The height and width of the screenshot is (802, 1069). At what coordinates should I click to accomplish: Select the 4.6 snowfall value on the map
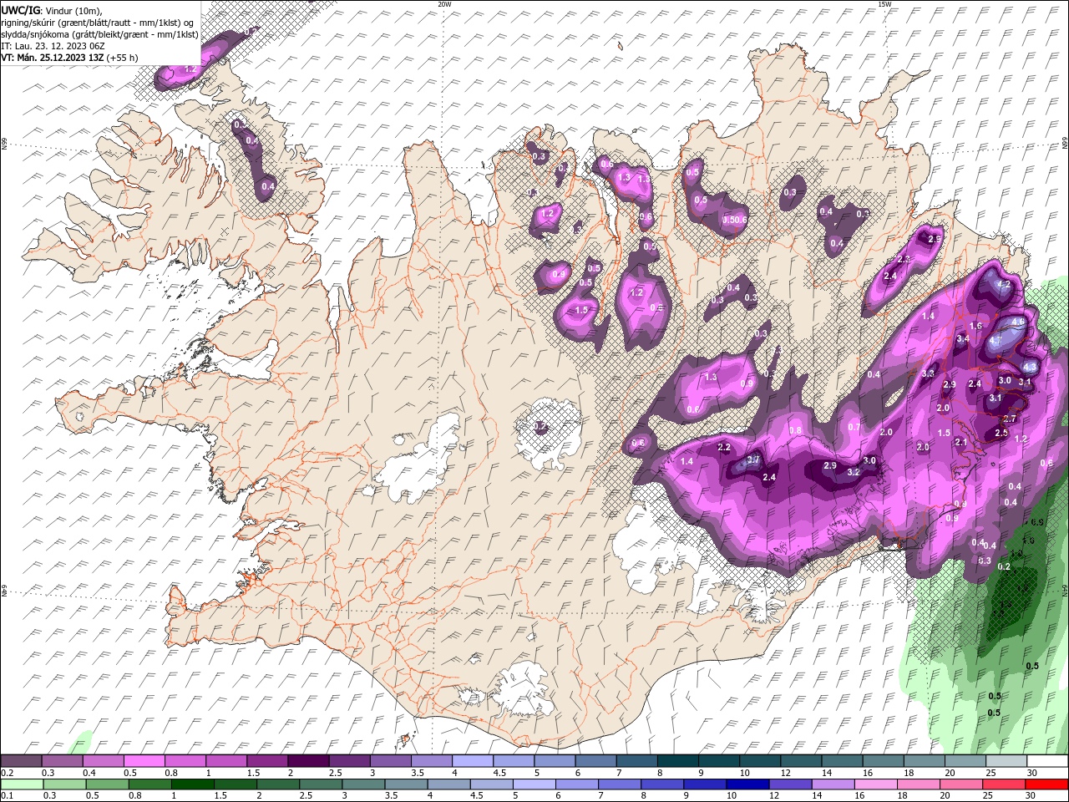pyautogui.click(x=1018, y=322)
